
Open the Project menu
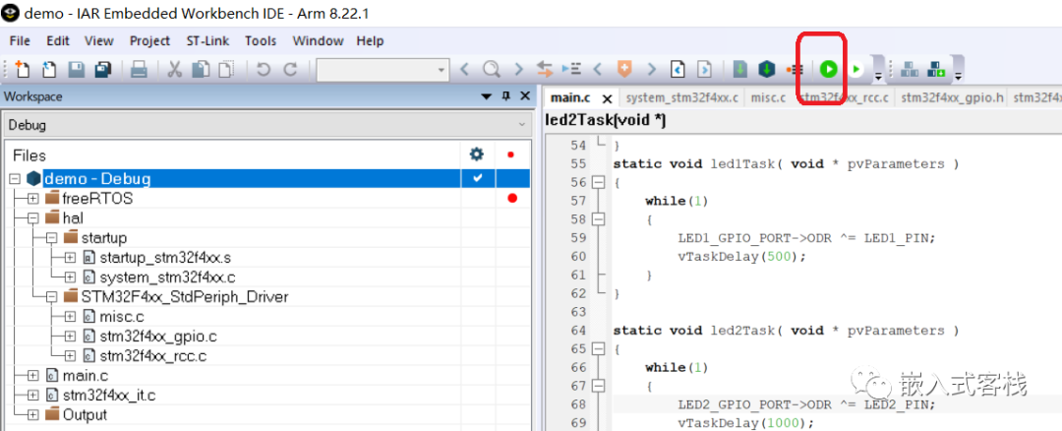(x=149, y=41)
